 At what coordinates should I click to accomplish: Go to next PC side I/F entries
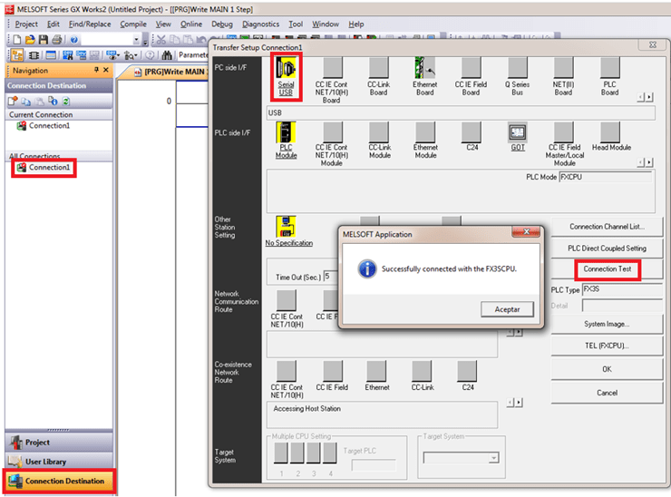pyautogui.click(x=649, y=98)
